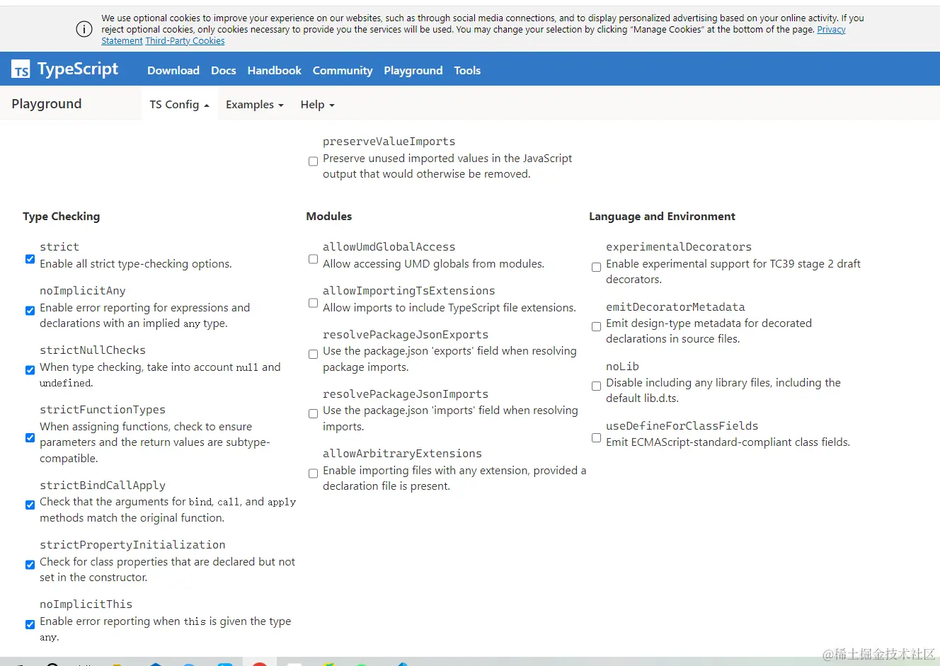940x666 pixels.
Task: Open the Third-Party Cookies link
Action: tap(185, 41)
